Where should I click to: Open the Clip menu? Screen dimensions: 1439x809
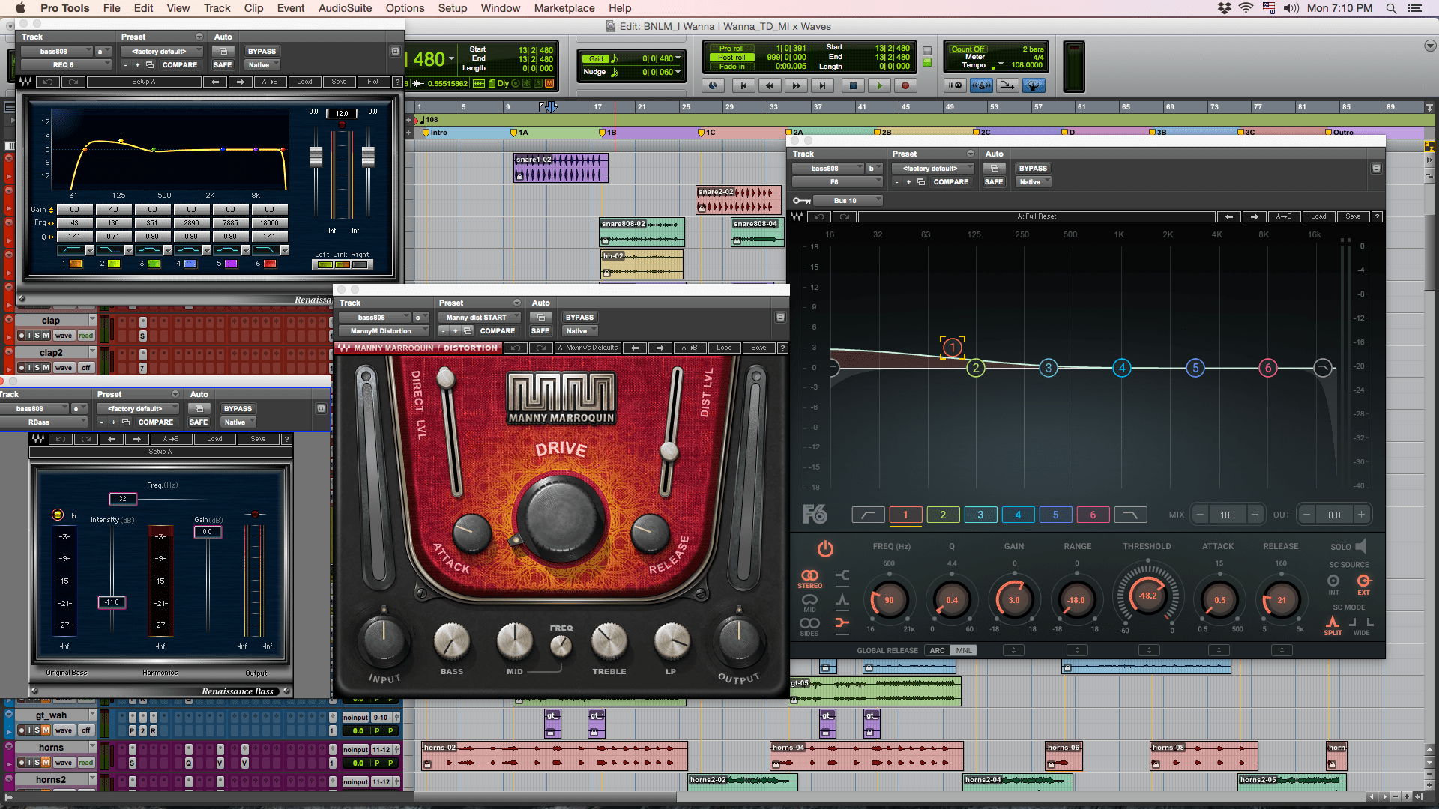tap(253, 8)
